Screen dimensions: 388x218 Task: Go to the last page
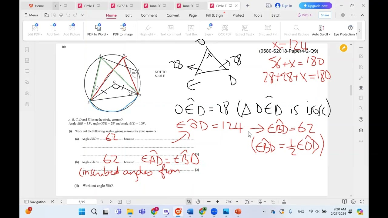coord(111,202)
